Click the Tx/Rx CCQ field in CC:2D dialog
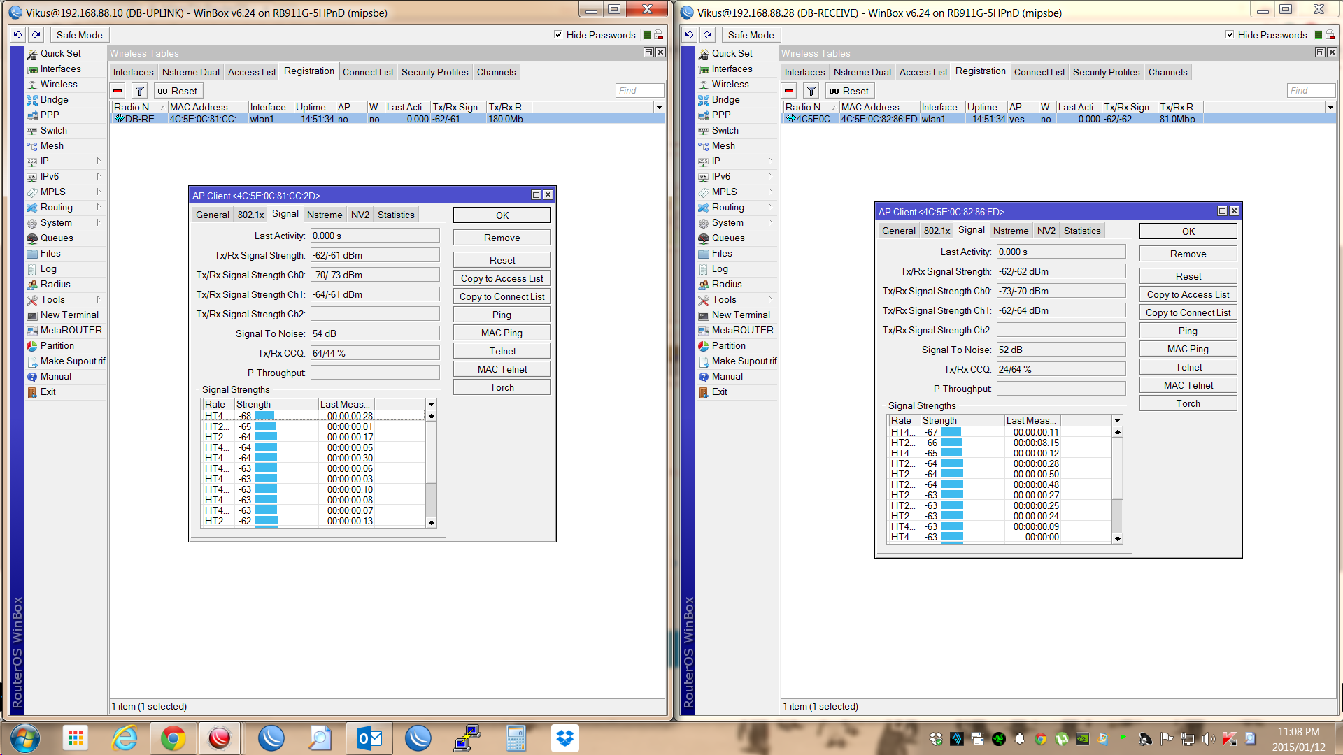 pyautogui.click(x=375, y=353)
